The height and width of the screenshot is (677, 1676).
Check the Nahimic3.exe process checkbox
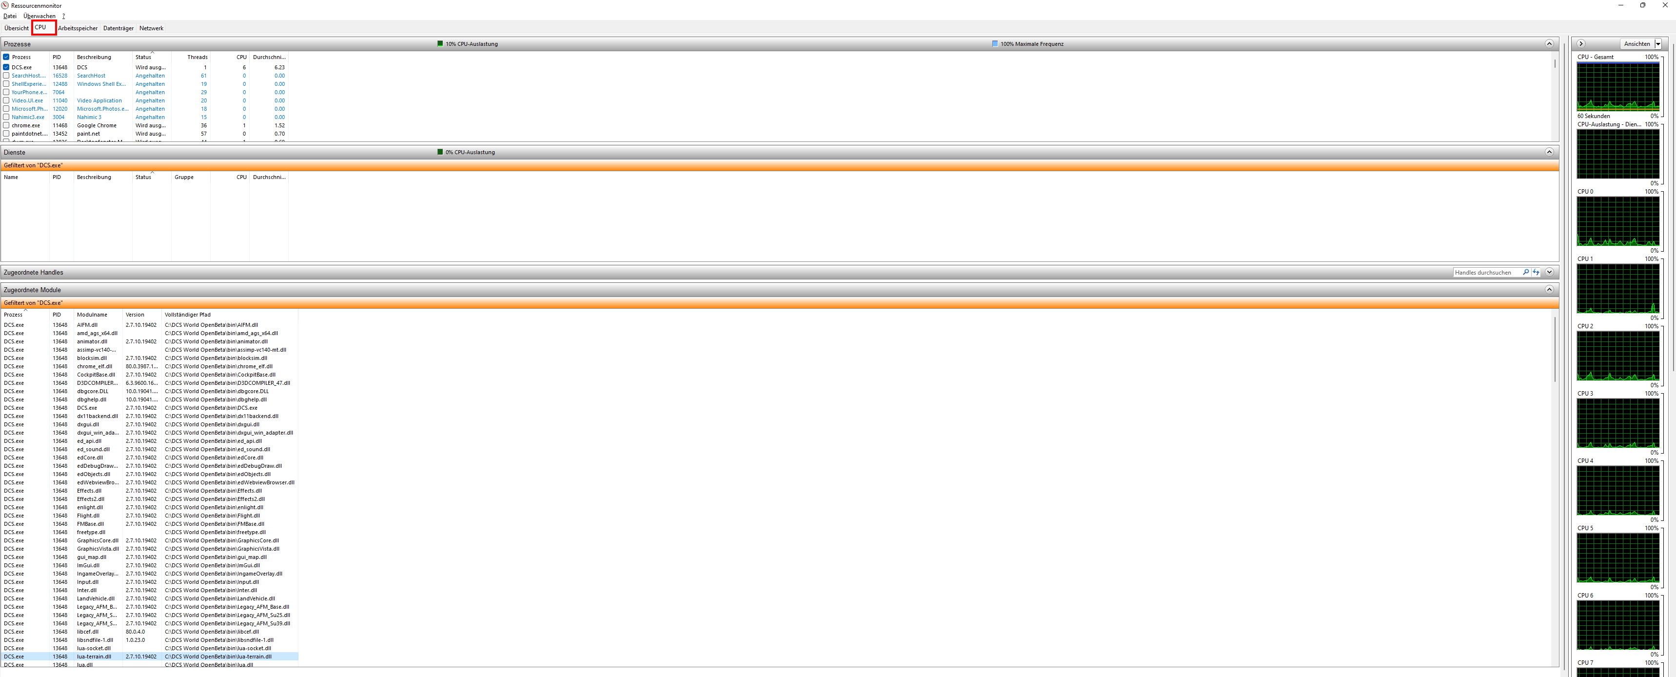click(x=6, y=117)
